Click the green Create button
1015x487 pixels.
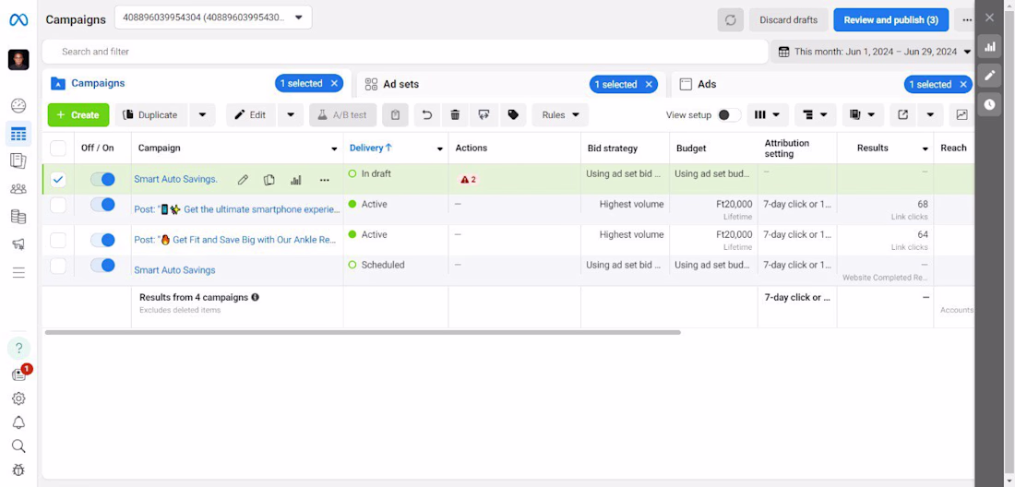pyautogui.click(x=78, y=115)
